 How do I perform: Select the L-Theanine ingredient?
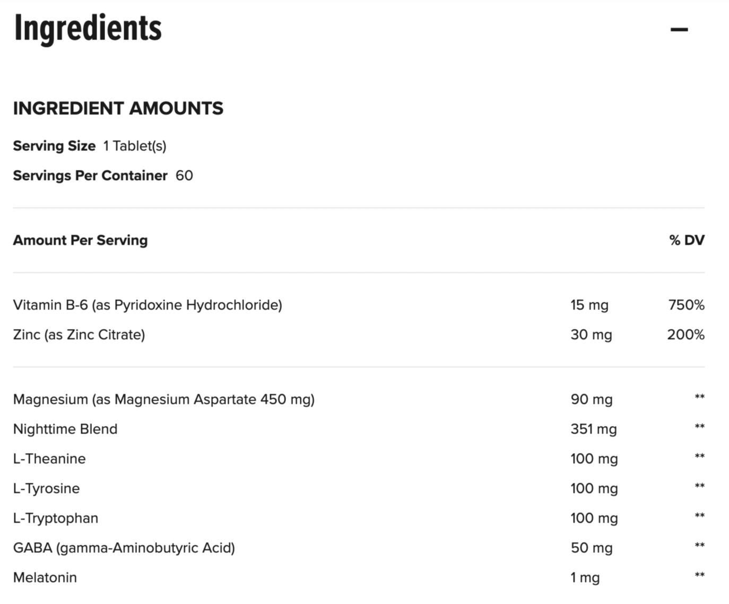[x=49, y=459]
